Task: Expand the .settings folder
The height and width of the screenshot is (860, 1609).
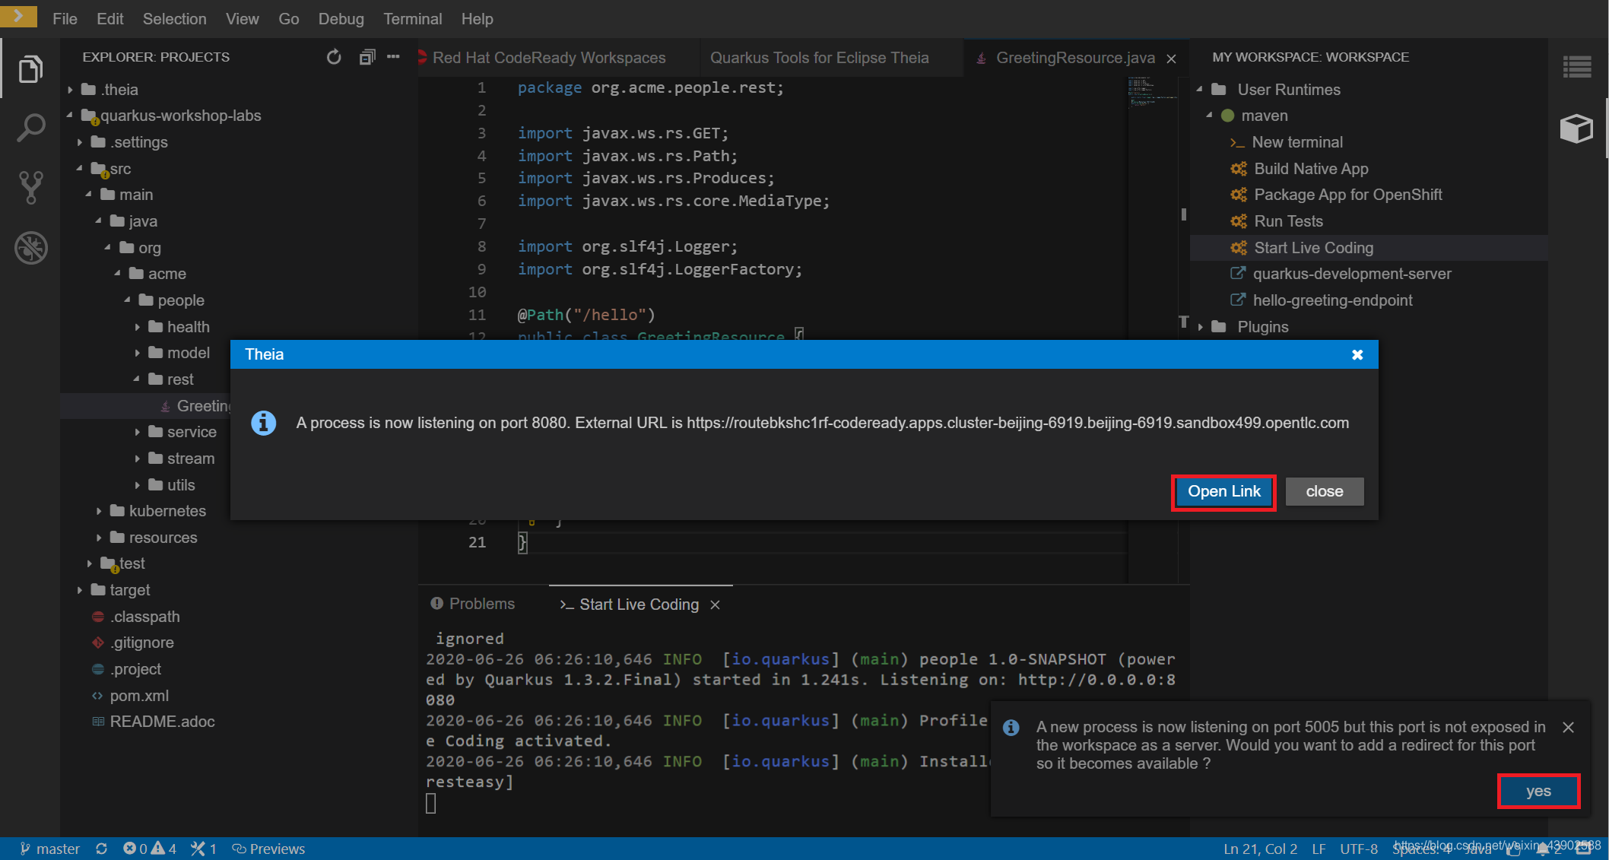Action: tap(80, 142)
